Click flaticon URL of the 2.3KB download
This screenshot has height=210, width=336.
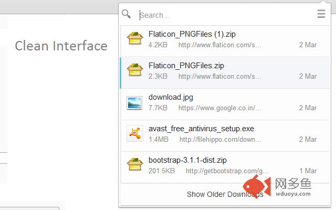pos(220,77)
